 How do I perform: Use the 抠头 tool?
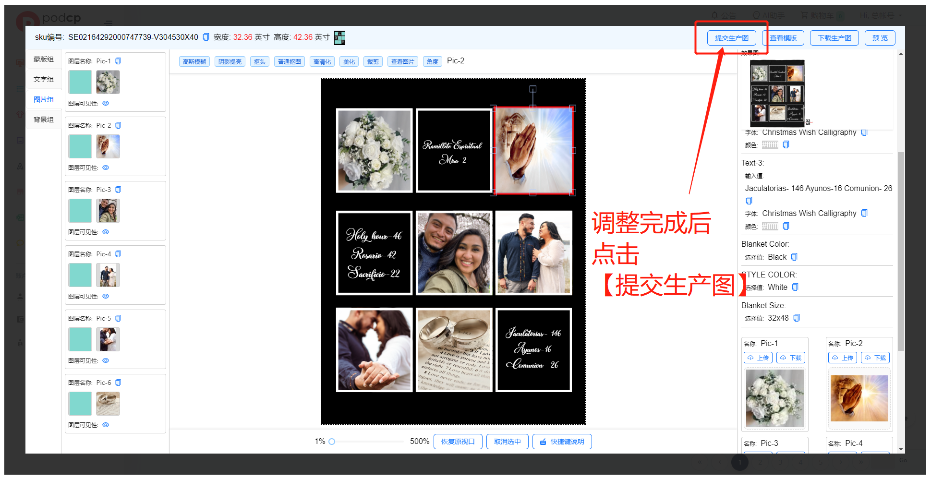point(260,61)
